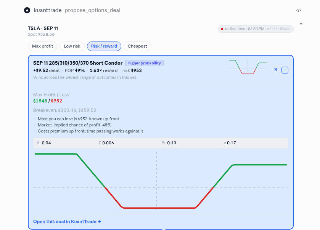
Task: Click the max profit $1548 value
Action: (x=40, y=101)
